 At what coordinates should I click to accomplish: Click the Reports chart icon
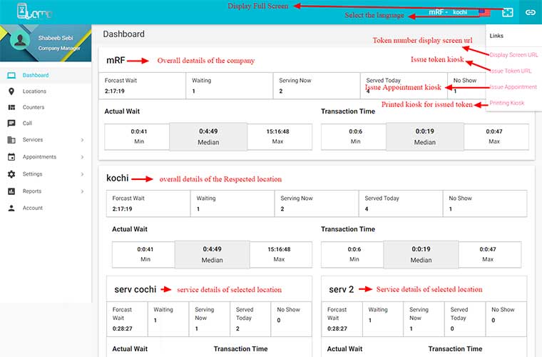[11, 191]
